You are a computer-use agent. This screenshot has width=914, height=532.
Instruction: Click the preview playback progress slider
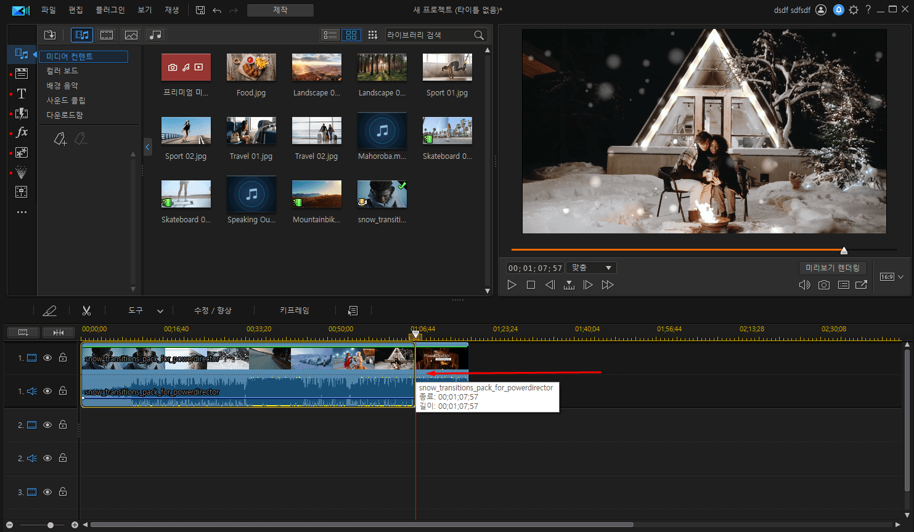pyautogui.click(x=704, y=250)
